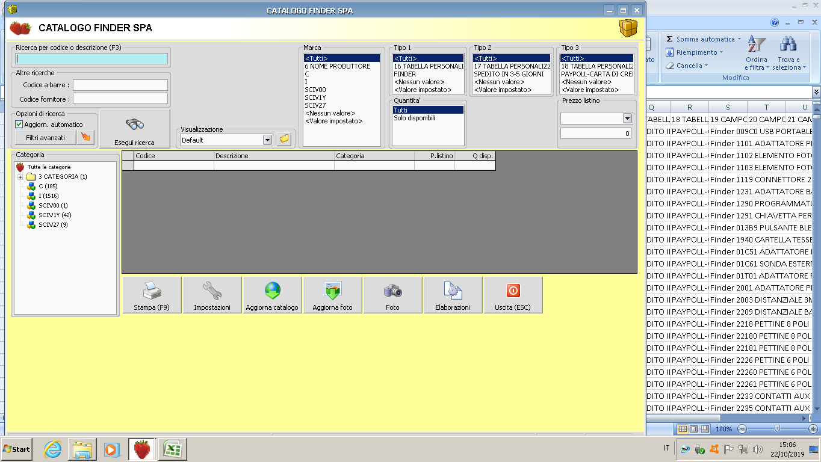
Task: Click Aggiorna catalogo globe button
Action: coord(272,295)
